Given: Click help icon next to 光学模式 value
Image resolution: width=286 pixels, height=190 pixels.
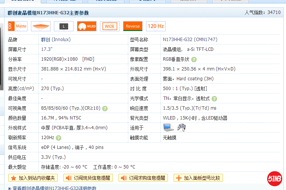Looking at the screenshot, I should [x=214, y=99].
